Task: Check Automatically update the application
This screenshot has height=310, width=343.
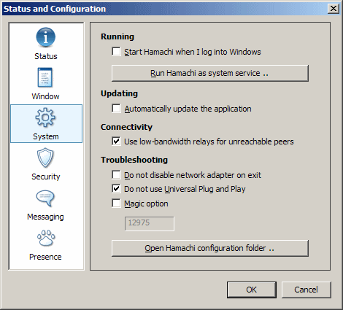Action: (x=116, y=109)
